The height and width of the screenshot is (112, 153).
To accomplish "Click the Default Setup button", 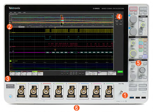I will (x=143, y=85).
